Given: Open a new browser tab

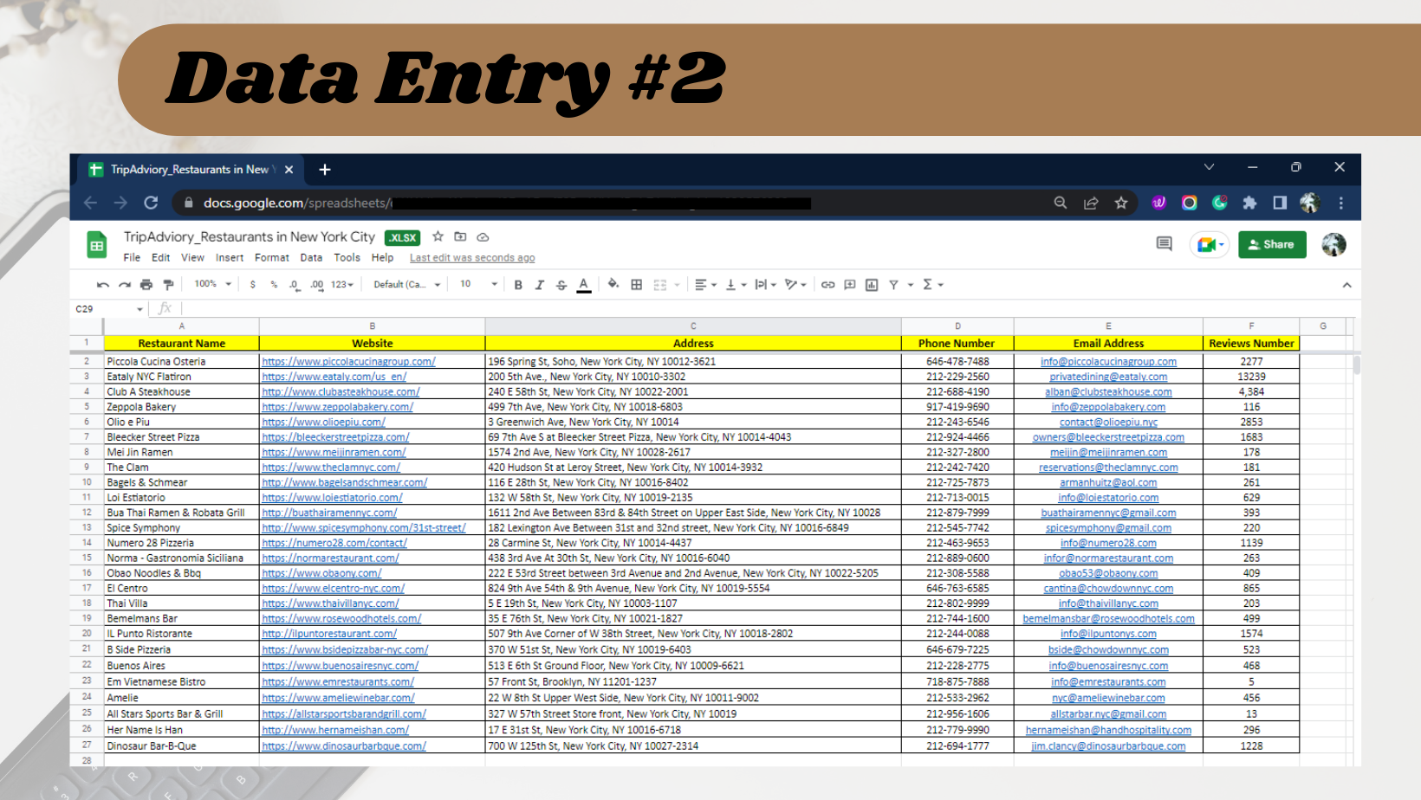Looking at the screenshot, I should (x=325, y=170).
